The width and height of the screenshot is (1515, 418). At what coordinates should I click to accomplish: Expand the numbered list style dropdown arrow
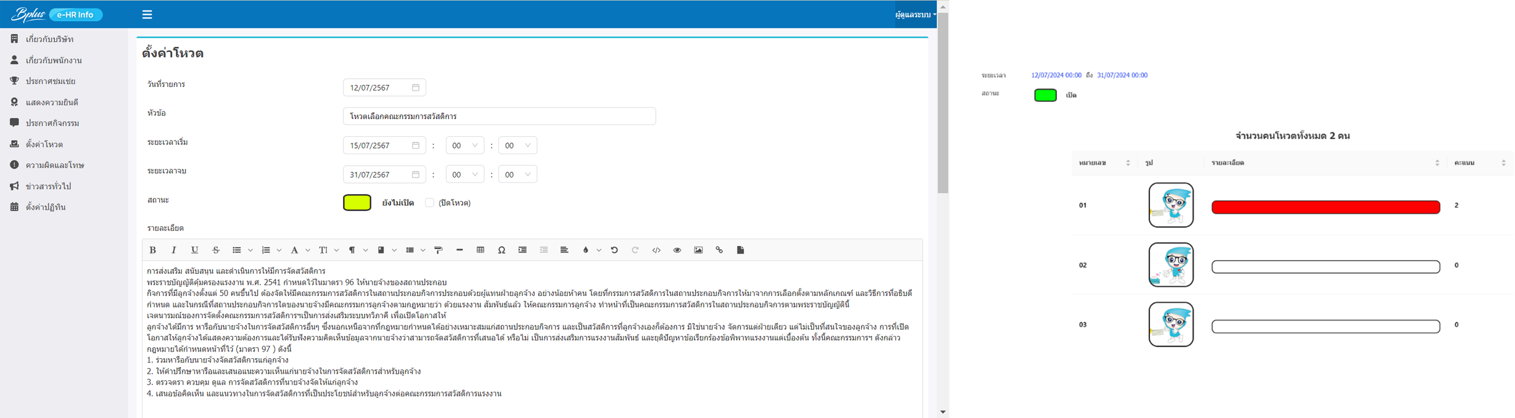[x=279, y=250]
